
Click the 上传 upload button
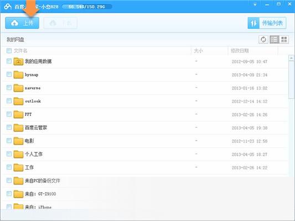[22, 23]
